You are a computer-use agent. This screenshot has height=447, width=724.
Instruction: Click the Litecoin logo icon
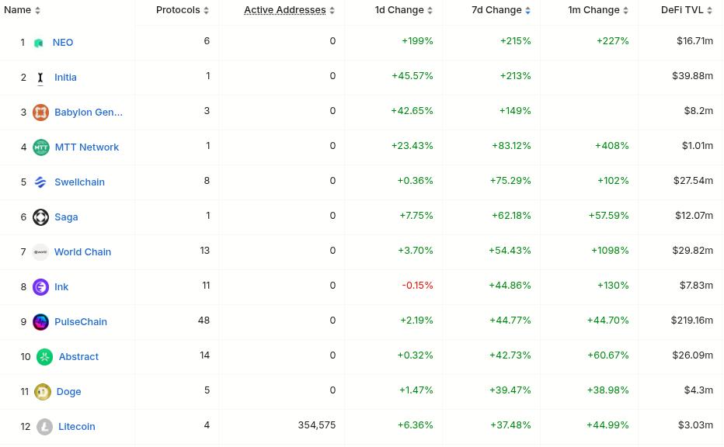[x=45, y=427]
